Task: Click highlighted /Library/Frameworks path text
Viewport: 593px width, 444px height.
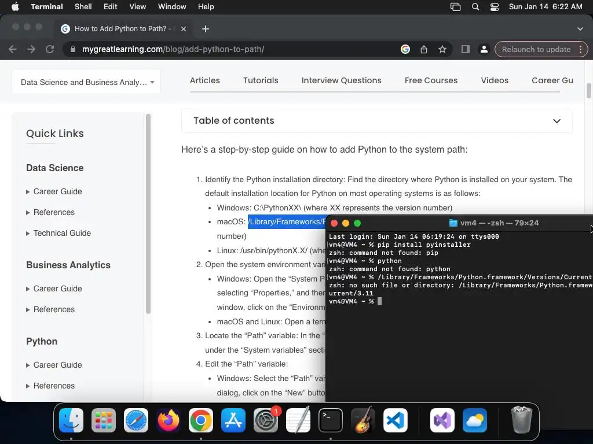Action: tap(287, 221)
